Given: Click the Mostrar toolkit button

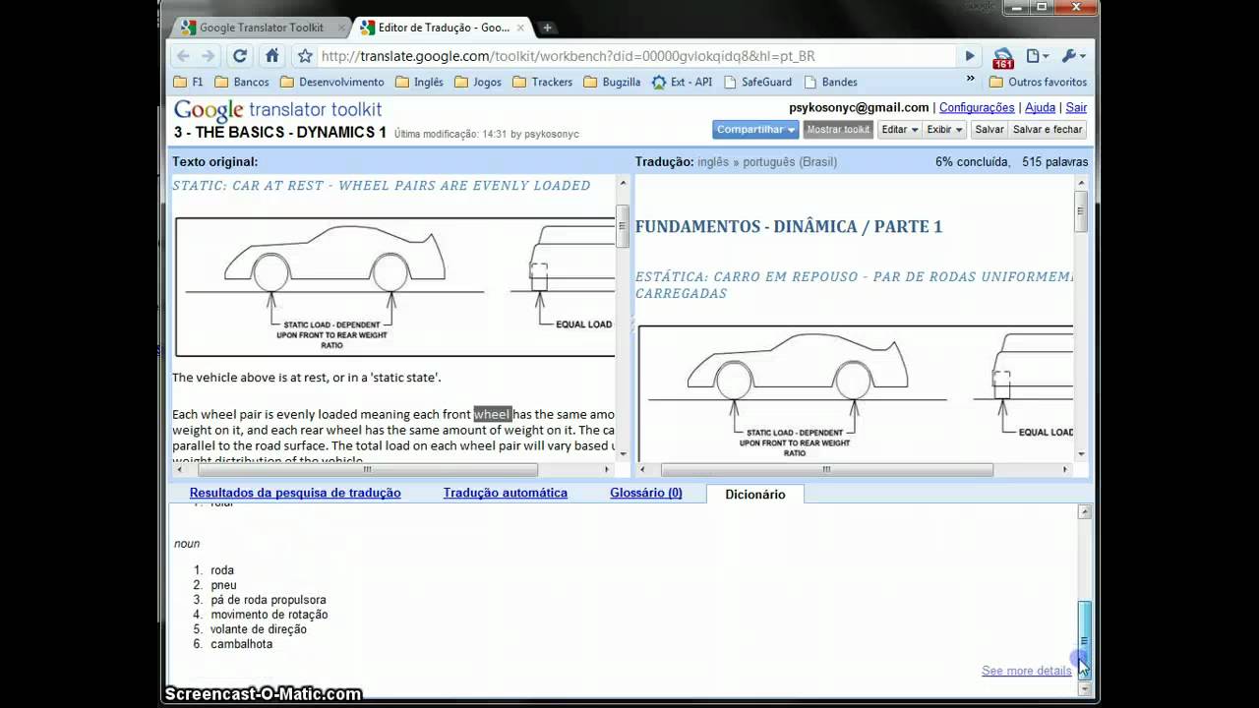Looking at the screenshot, I should point(838,130).
